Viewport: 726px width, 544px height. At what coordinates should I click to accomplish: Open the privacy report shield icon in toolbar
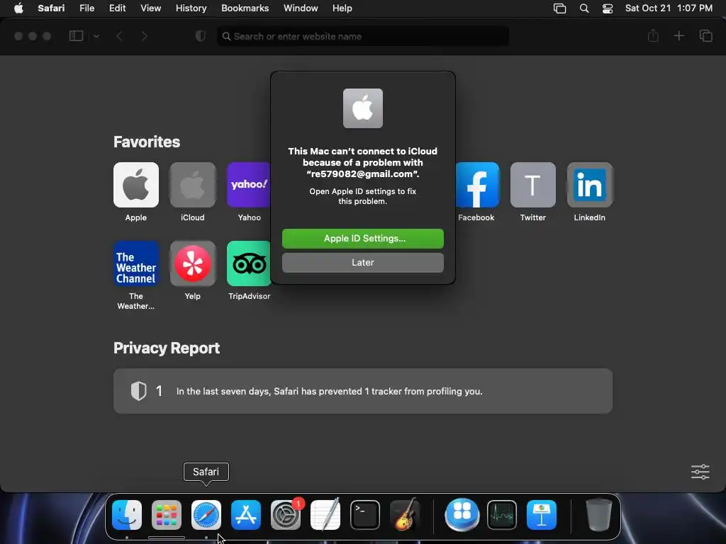200,36
